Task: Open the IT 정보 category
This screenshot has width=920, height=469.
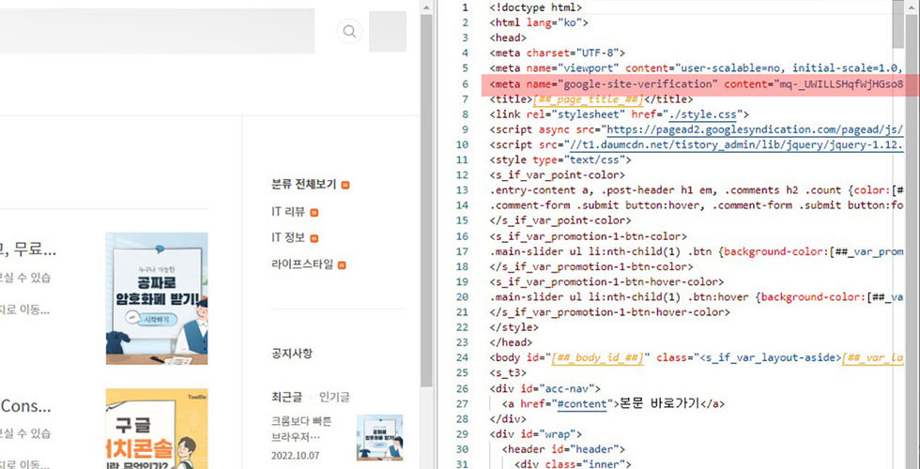Action: (288, 238)
